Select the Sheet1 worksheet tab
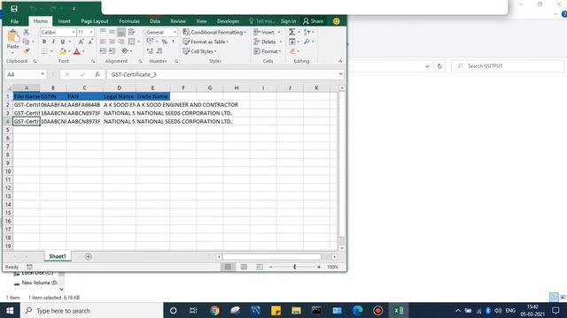567x318 pixels. (58, 256)
